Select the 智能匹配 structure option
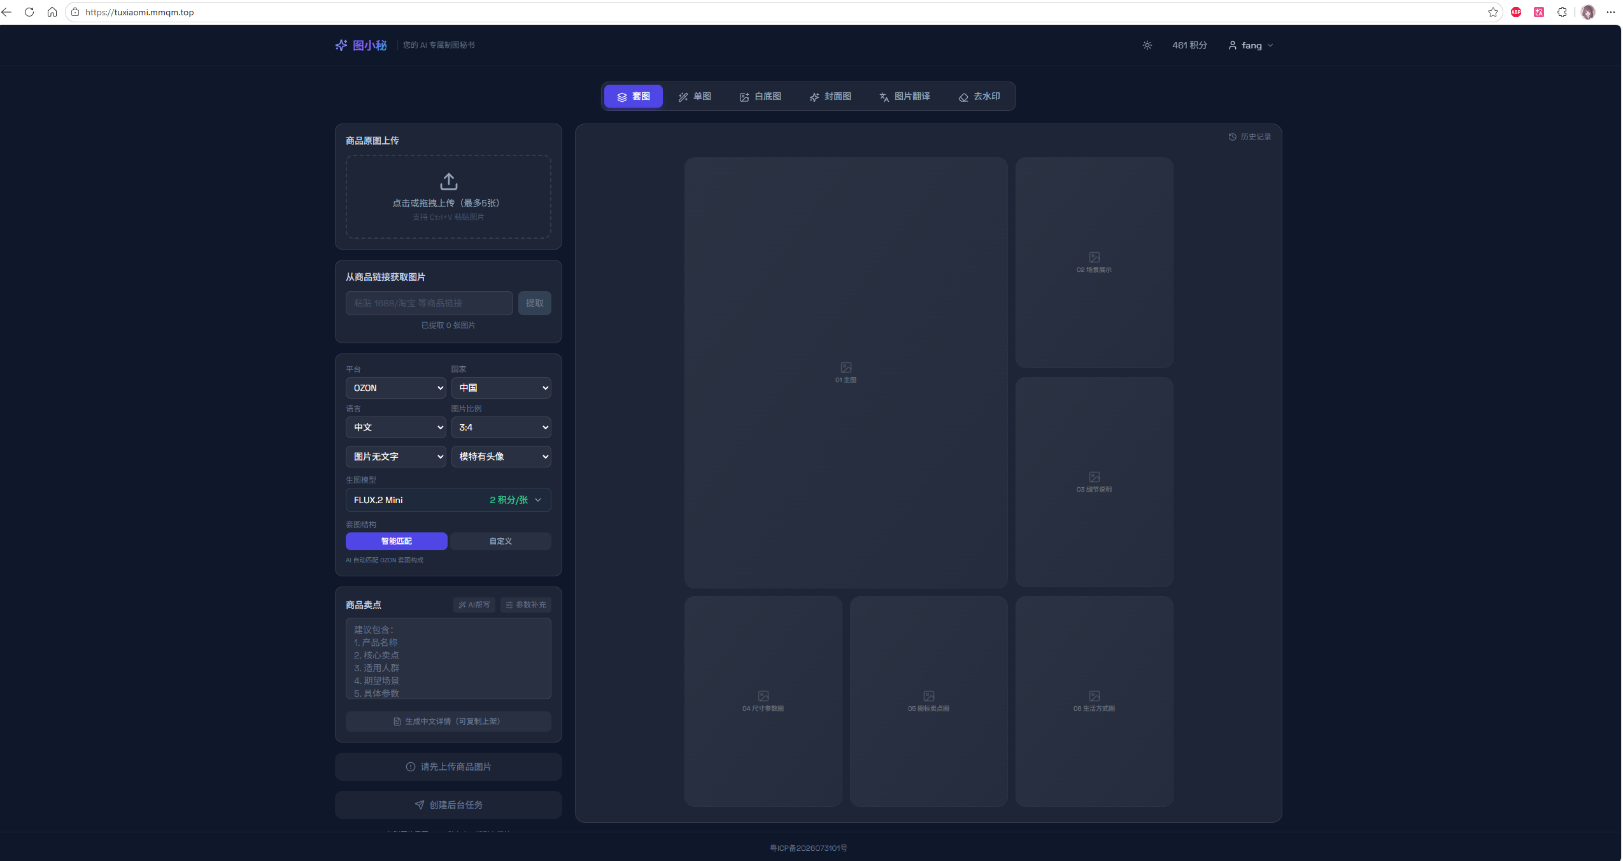Screen dimensions: 1623x861 click(396, 541)
